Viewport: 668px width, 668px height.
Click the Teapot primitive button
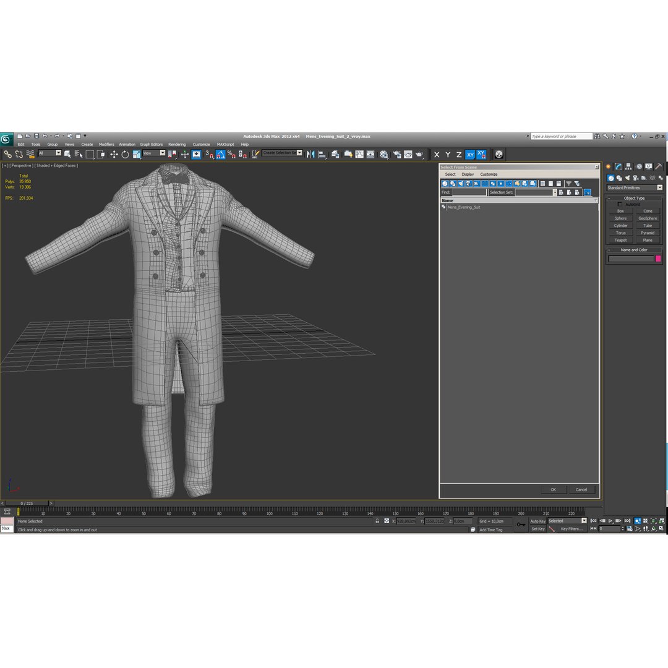tap(620, 240)
